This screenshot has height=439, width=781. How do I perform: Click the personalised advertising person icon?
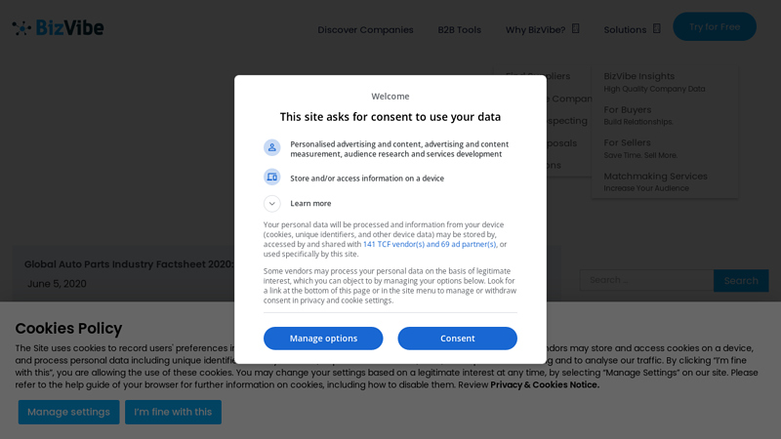271,147
